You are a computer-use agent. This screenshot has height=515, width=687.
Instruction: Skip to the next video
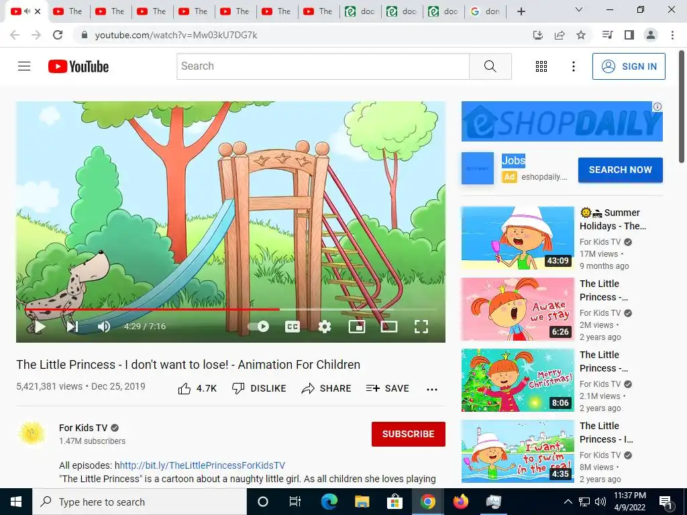[x=72, y=327]
